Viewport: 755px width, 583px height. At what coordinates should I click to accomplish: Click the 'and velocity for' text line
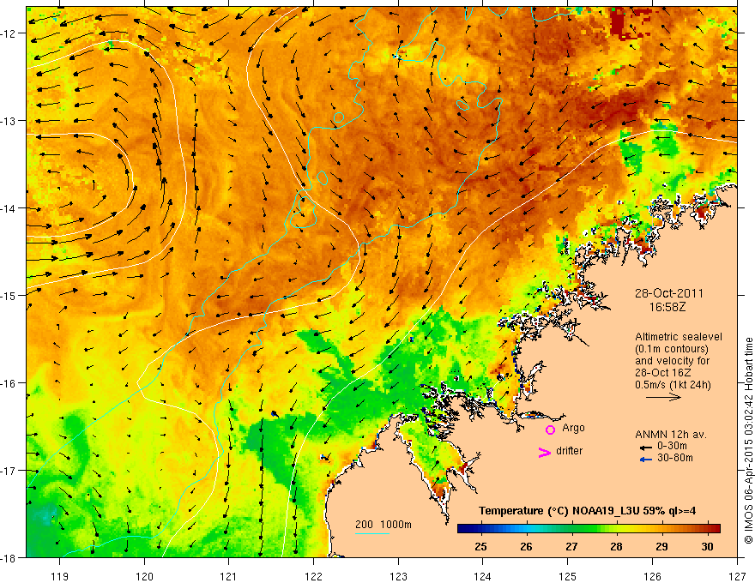click(672, 361)
